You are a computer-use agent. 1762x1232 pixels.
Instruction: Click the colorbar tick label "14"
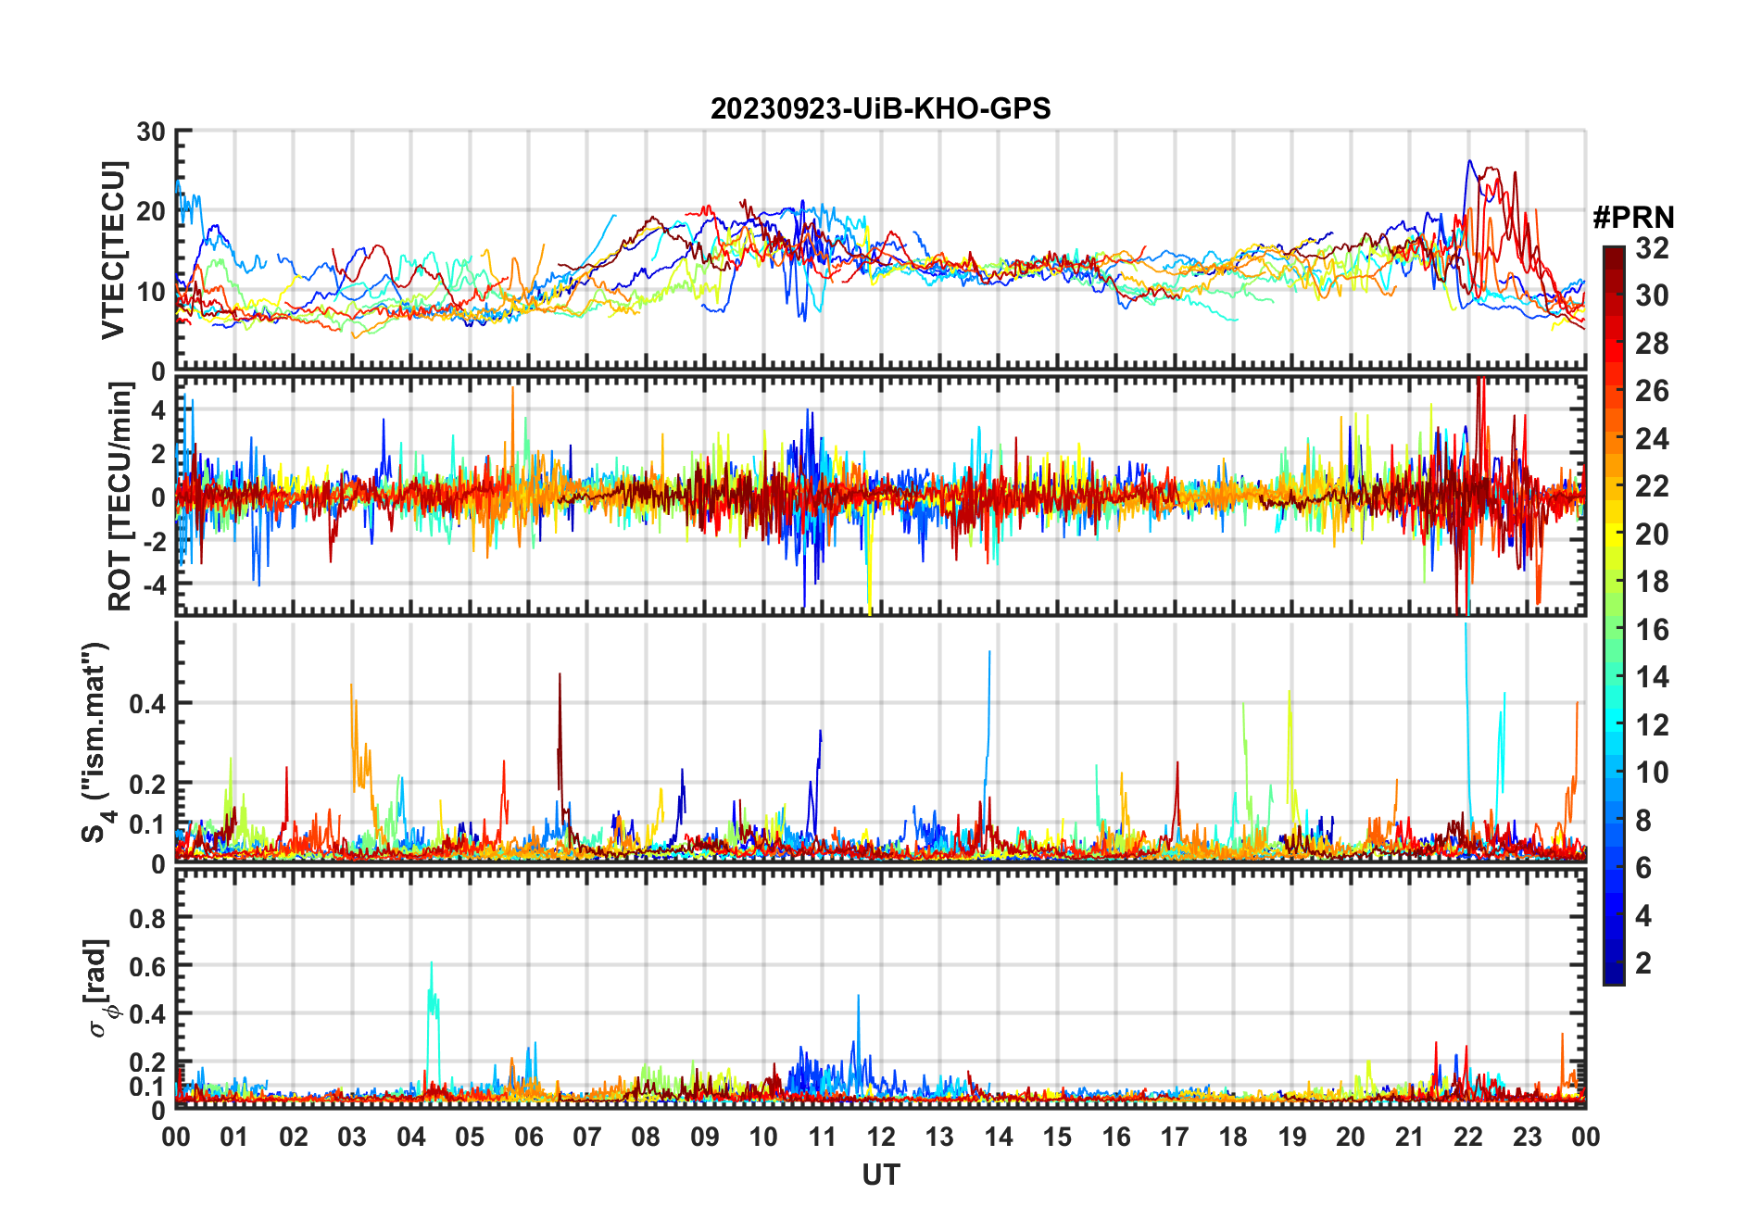click(x=1653, y=677)
